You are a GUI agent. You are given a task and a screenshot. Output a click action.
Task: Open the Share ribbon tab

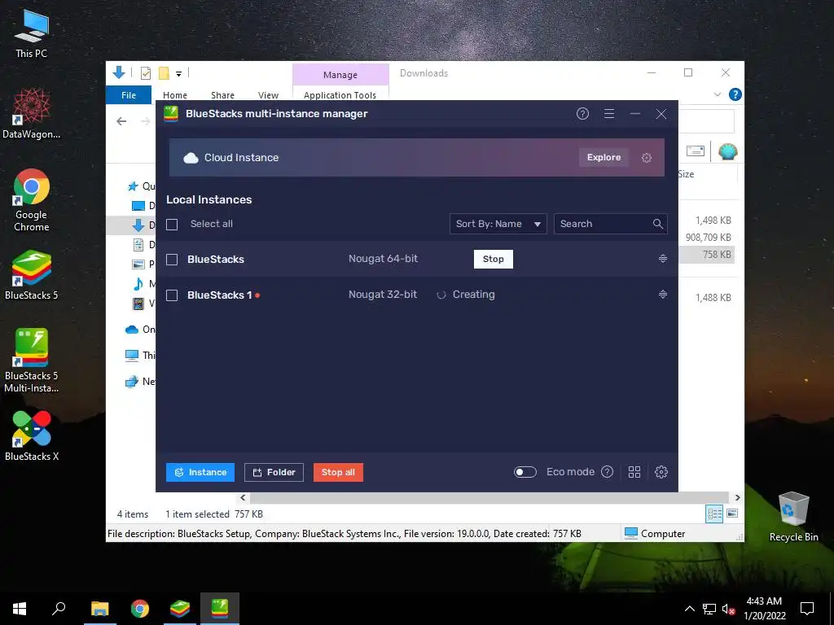point(222,95)
